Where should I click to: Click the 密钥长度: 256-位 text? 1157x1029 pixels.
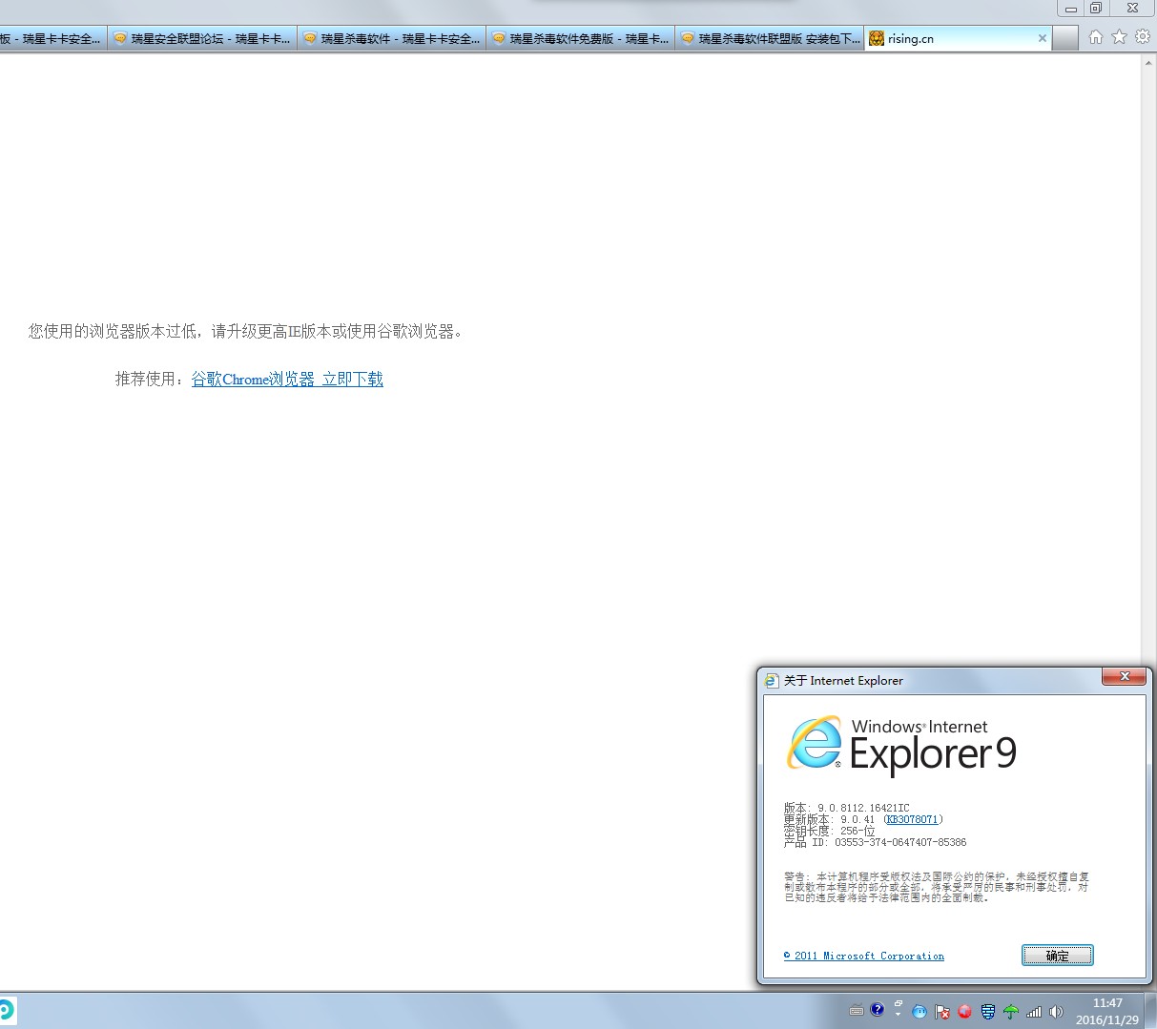pyautogui.click(x=829, y=831)
